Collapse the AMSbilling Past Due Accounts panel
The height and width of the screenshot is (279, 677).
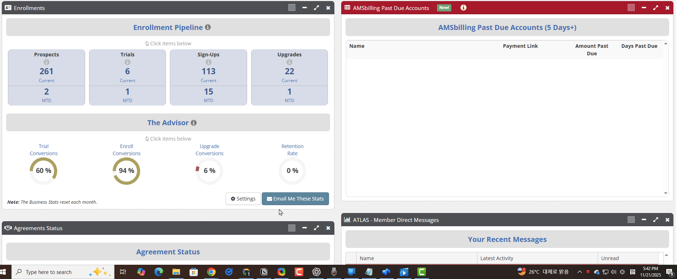tap(644, 8)
